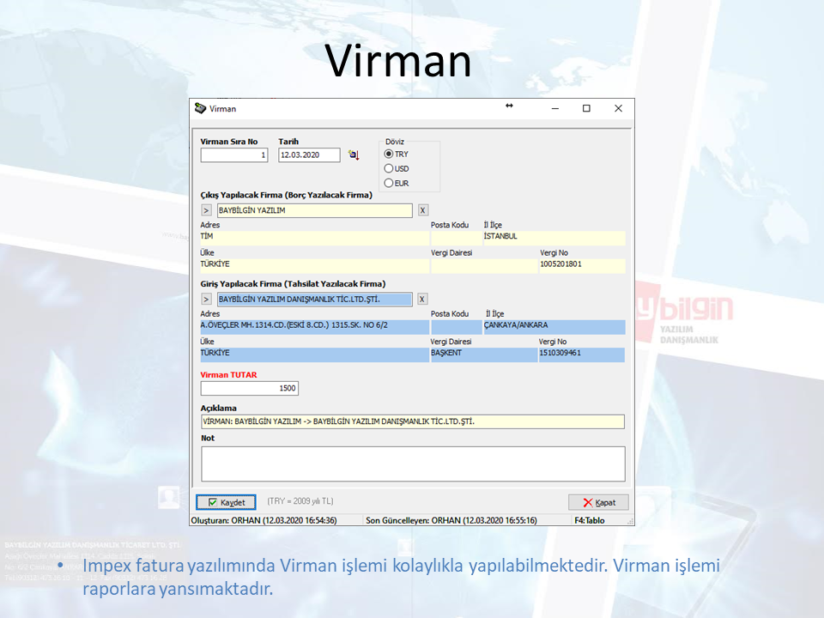Clear the Giriş Yapılacak Firma with X button
Image resolution: width=824 pixels, height=618 pixels.
click(422, 299)
